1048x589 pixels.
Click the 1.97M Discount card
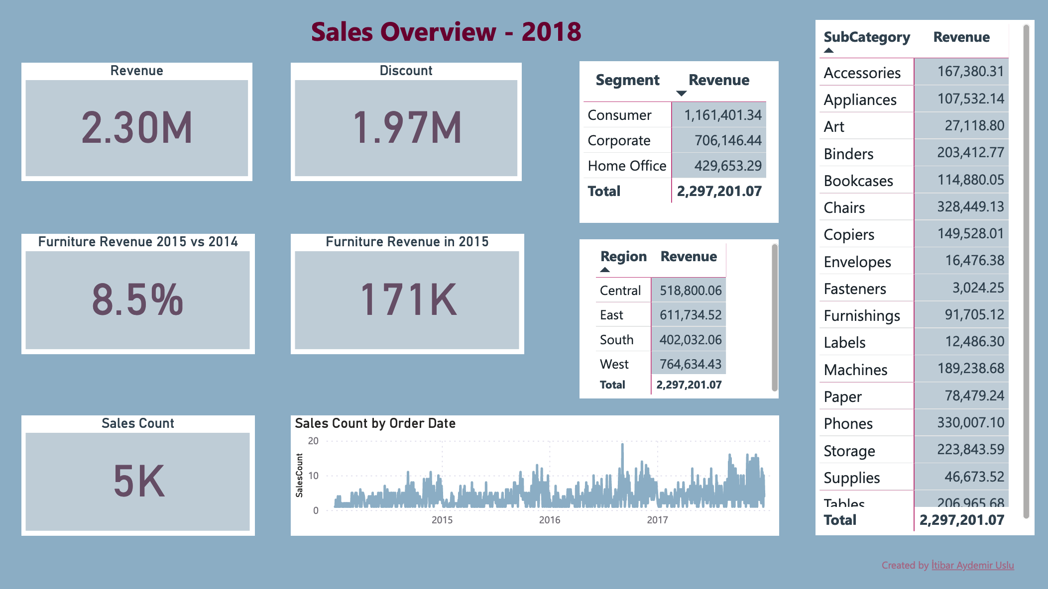pyautogui.click(x=406, y=128)
